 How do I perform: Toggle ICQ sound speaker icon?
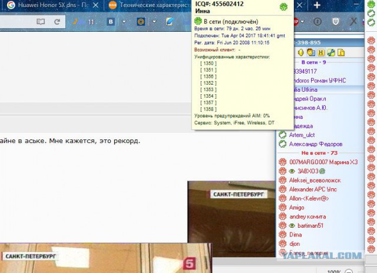(301, 52)
